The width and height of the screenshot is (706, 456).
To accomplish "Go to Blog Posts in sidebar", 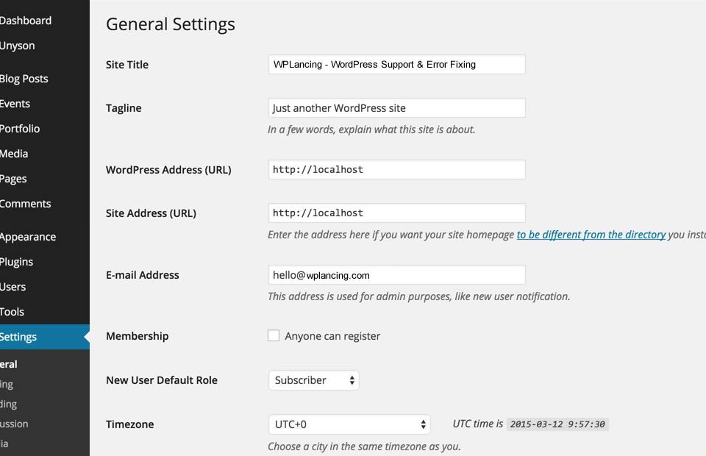I will (x=24, y=79).
